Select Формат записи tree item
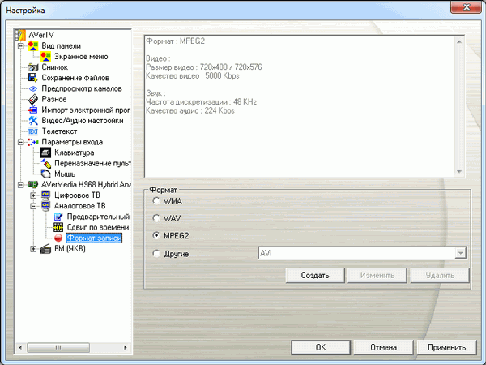Screen dimensions: 486x365 click(94, 238)
